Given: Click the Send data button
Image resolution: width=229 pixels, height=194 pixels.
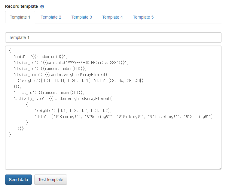Looking at the screenshot, I should pos(18,180).
